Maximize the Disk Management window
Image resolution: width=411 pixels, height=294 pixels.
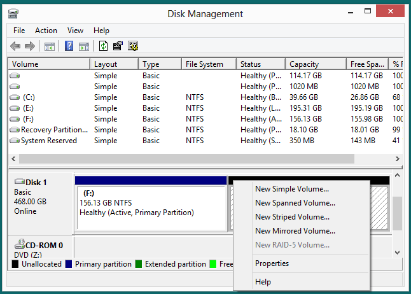[368, 11]
